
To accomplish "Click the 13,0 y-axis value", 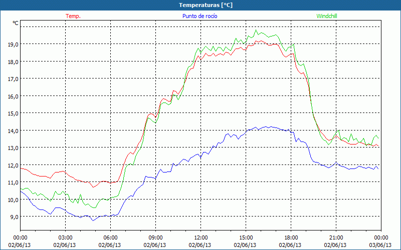I will coord(13,148).
